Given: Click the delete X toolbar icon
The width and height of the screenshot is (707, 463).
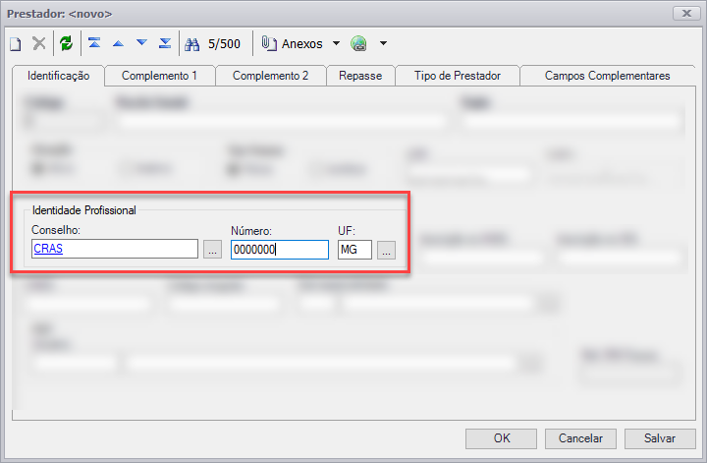Looking at the screenshot, I should tap(39, 43).
